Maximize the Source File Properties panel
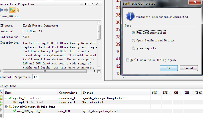This screenshot has height=118, width=203. 87,4
